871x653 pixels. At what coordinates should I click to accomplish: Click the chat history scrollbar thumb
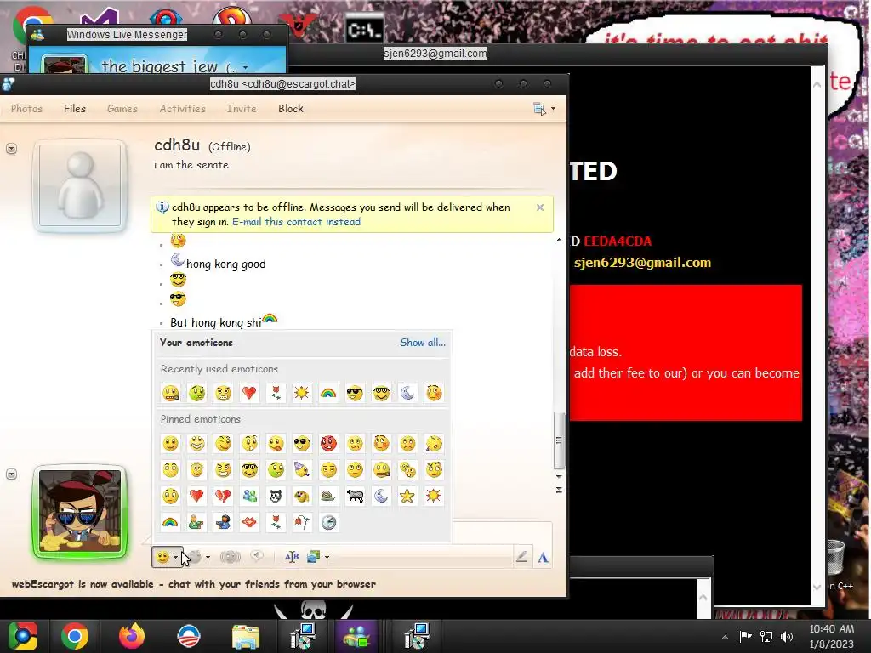click(559, 440)
